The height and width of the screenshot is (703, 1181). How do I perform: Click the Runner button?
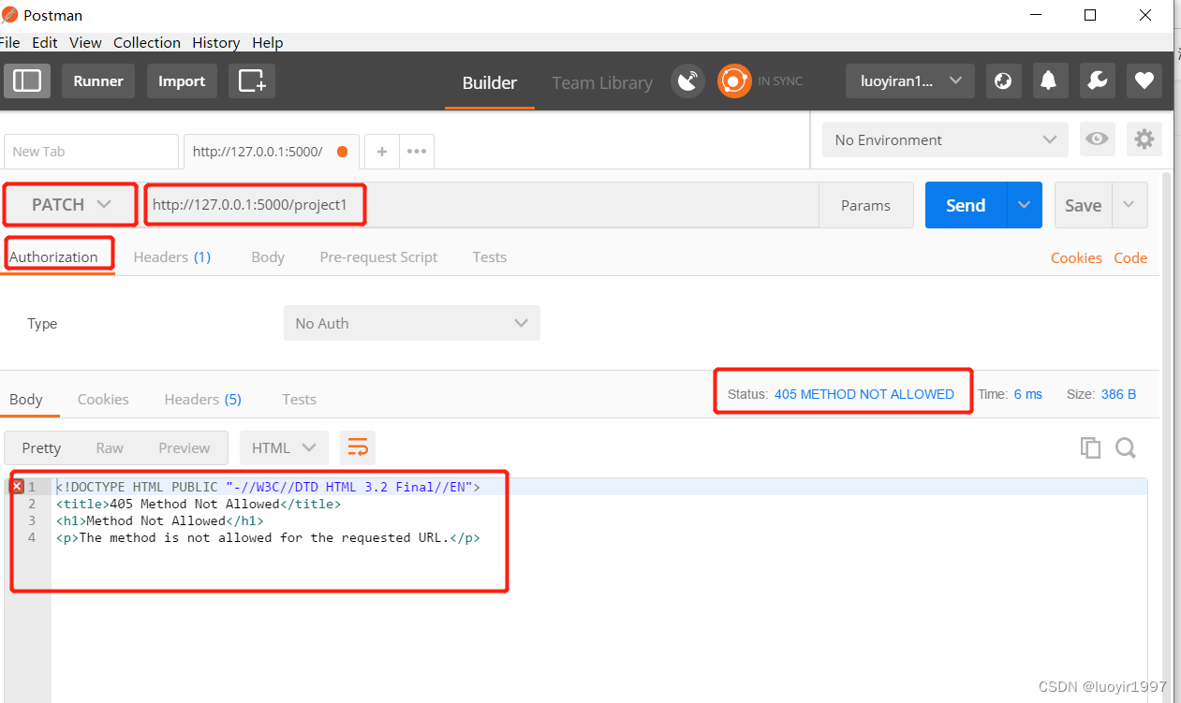tap(98, 81)
